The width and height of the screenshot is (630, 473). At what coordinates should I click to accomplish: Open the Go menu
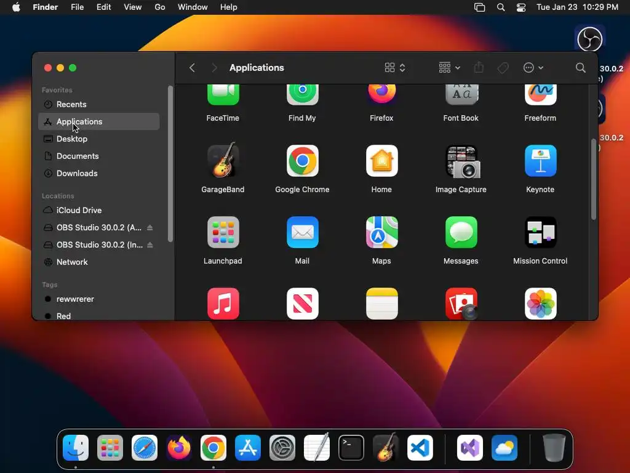160,7
